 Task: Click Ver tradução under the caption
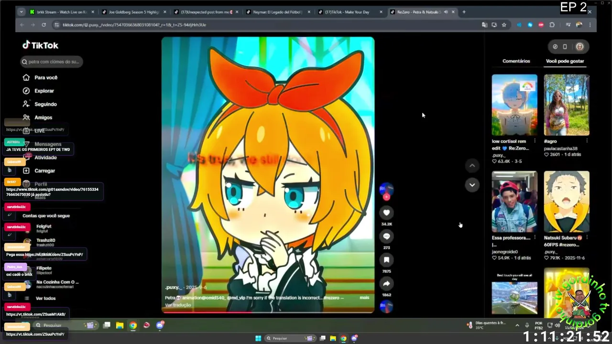tap(178, 305)
